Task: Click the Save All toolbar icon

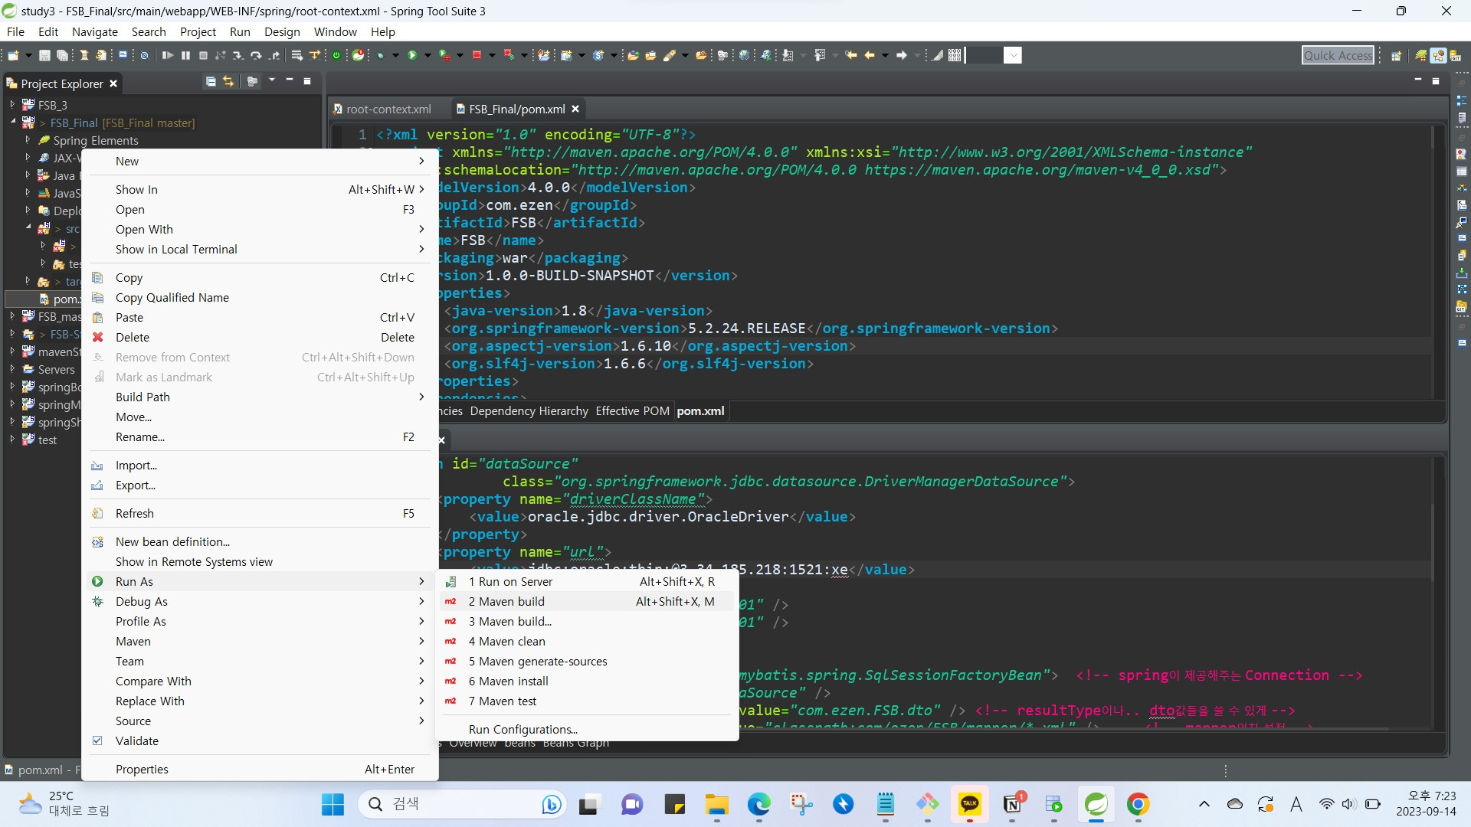Action: [x=63, y=55]
